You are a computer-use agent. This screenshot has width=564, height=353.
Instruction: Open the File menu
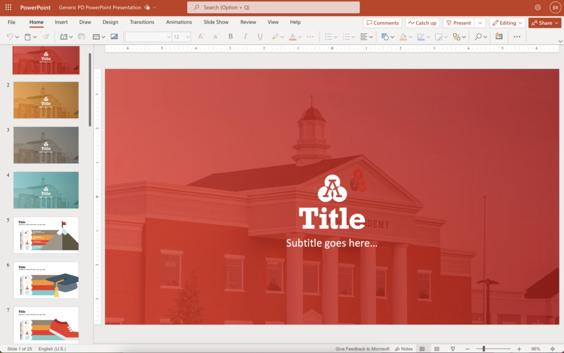12,22
